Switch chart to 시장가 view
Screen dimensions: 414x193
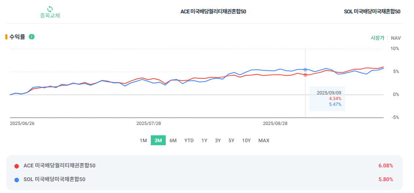click(x=377, y=38)
